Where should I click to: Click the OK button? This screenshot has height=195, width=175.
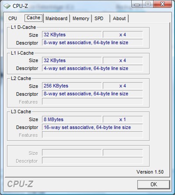[x=154, y=185]
